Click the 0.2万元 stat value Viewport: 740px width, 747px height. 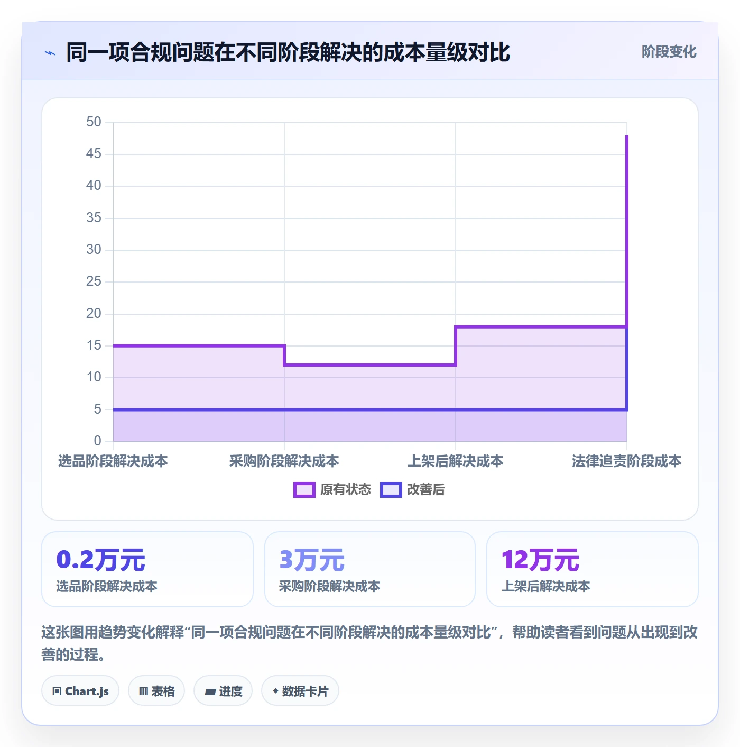[100, 560]
